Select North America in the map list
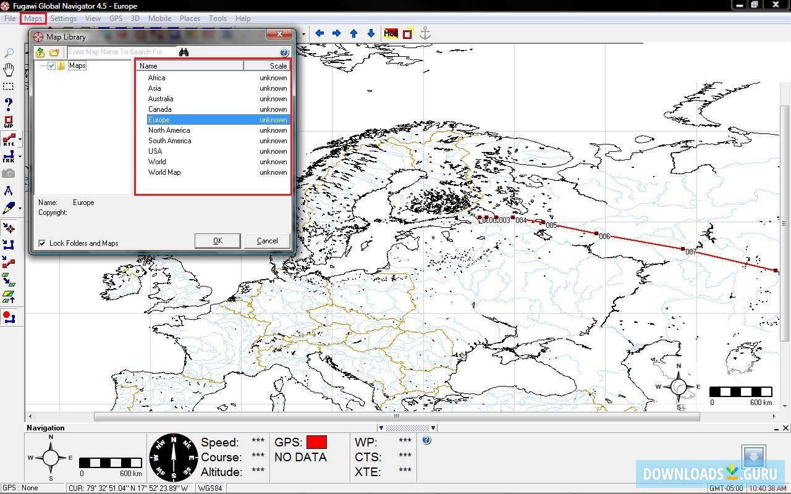Image resolution: width=791 pixels, height=494 pixels. (169, 130)
